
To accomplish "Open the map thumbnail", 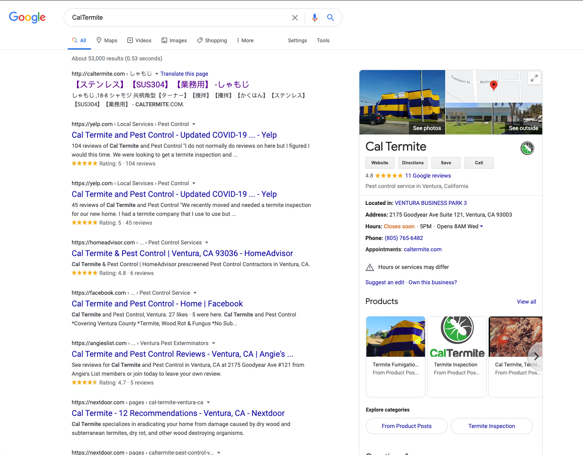I will [494, 86].
